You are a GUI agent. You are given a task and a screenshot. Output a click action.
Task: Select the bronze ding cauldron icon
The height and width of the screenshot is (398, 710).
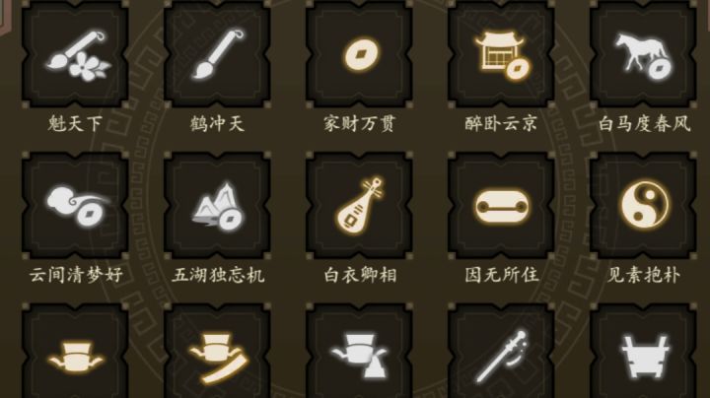[643, 351]
